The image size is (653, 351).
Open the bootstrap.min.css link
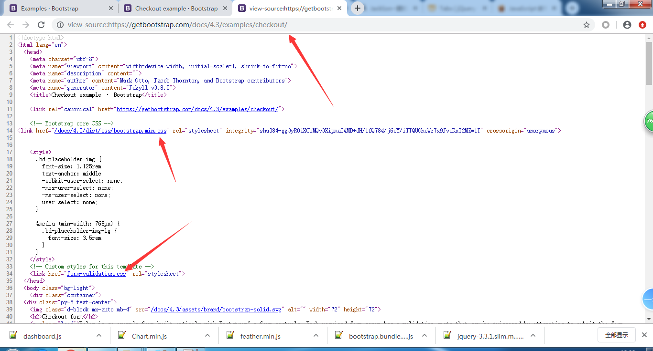click(x=110, y=131)
